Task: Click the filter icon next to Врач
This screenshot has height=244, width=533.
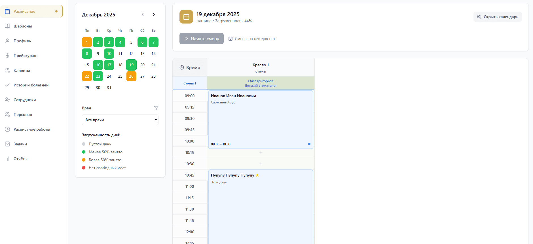Action: click(156, 108)
